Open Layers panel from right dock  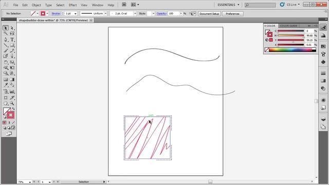click(x=323, y=119)
